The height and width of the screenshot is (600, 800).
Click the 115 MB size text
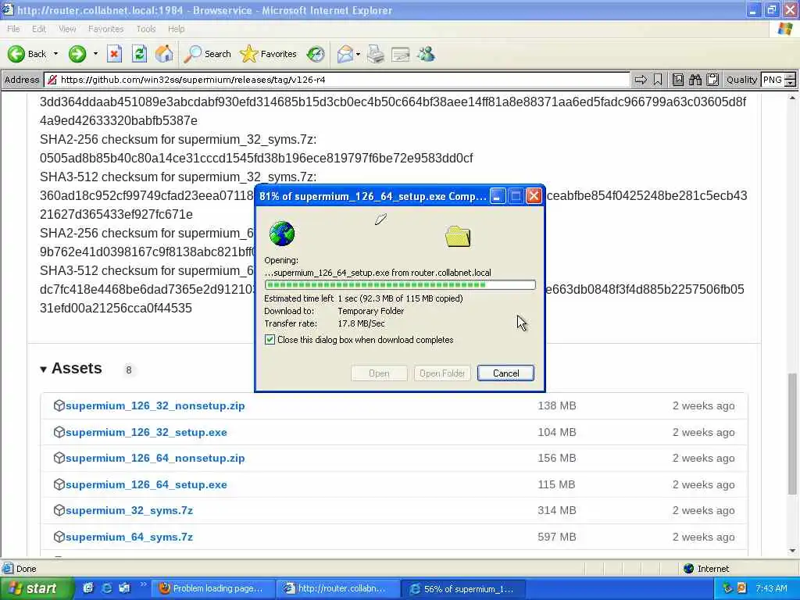pyautogui.click(x=556, y=484)
